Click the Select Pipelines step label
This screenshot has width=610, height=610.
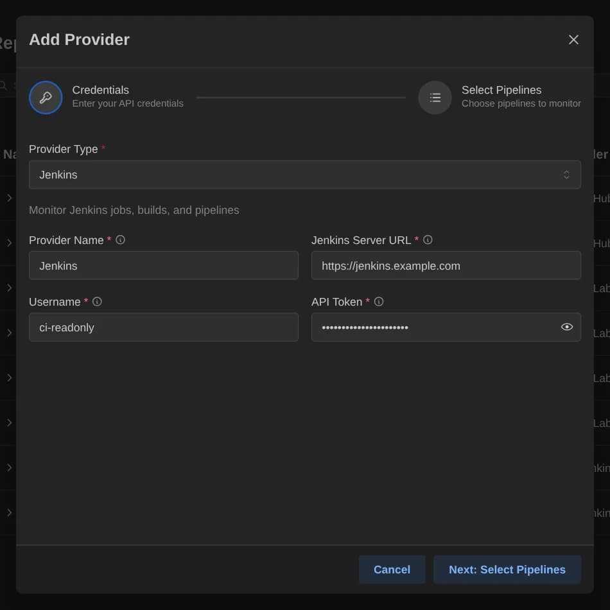tap(501, 91)
